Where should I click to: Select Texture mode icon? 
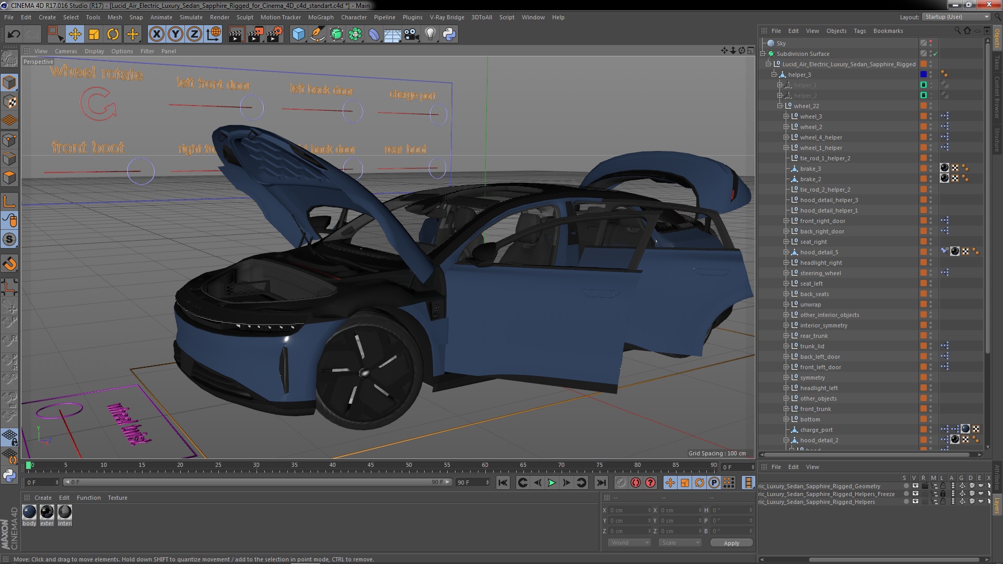pos(9,101)
